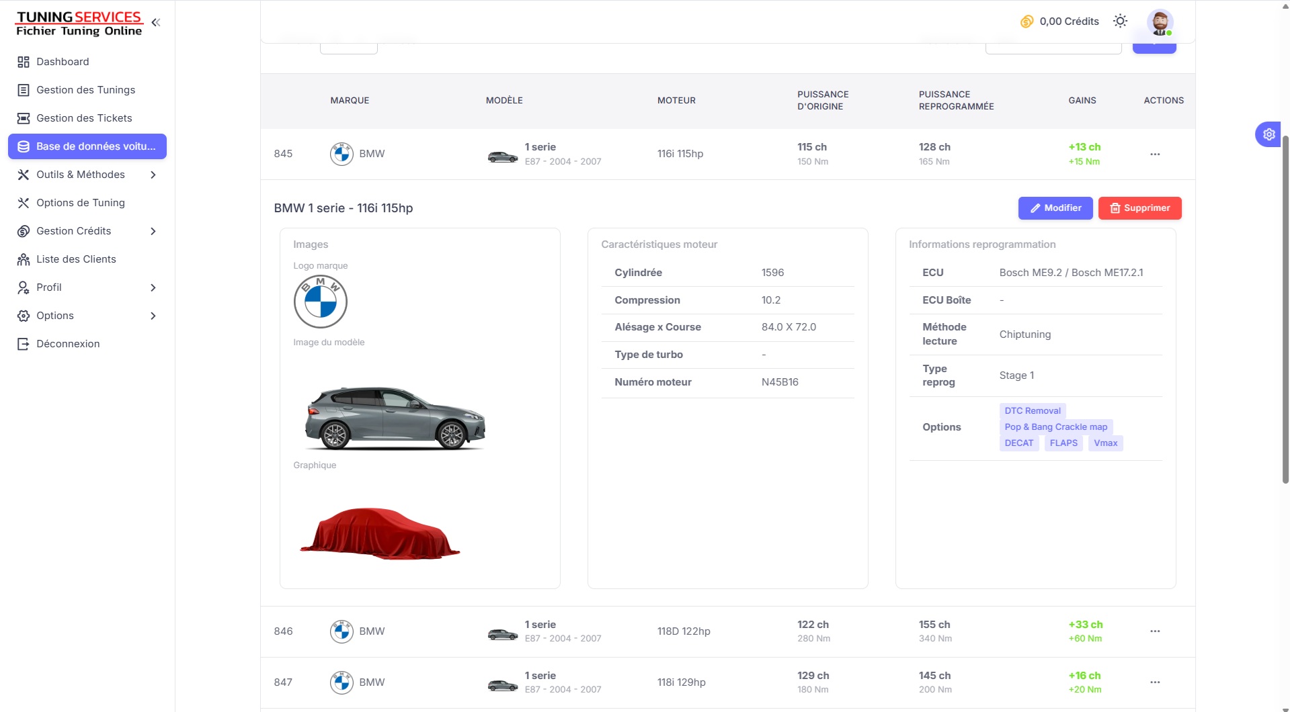Viewport: 1290px width, 712px height.
Task: Click the MODÈLE column header
Action: 504,101
